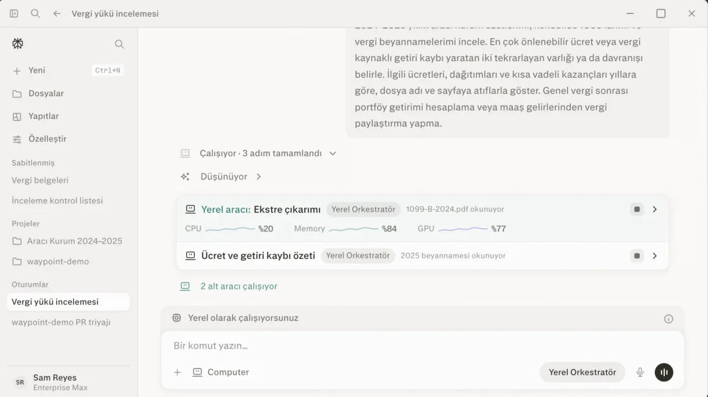
Task: Click the CPU usage sparkline
Action: pos(230,229)
